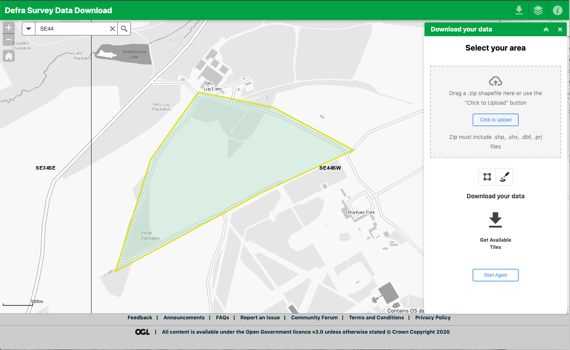570x350 pixels.
Task: Open the Open Government licence notice
Action: tap(305, 332)
